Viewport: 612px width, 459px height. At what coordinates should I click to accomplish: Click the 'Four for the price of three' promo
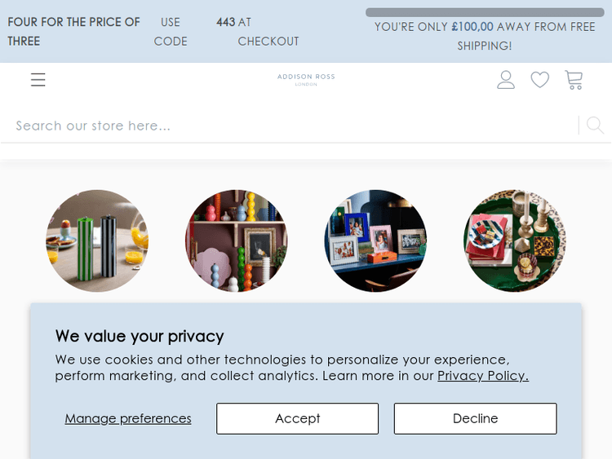[73, 32]
